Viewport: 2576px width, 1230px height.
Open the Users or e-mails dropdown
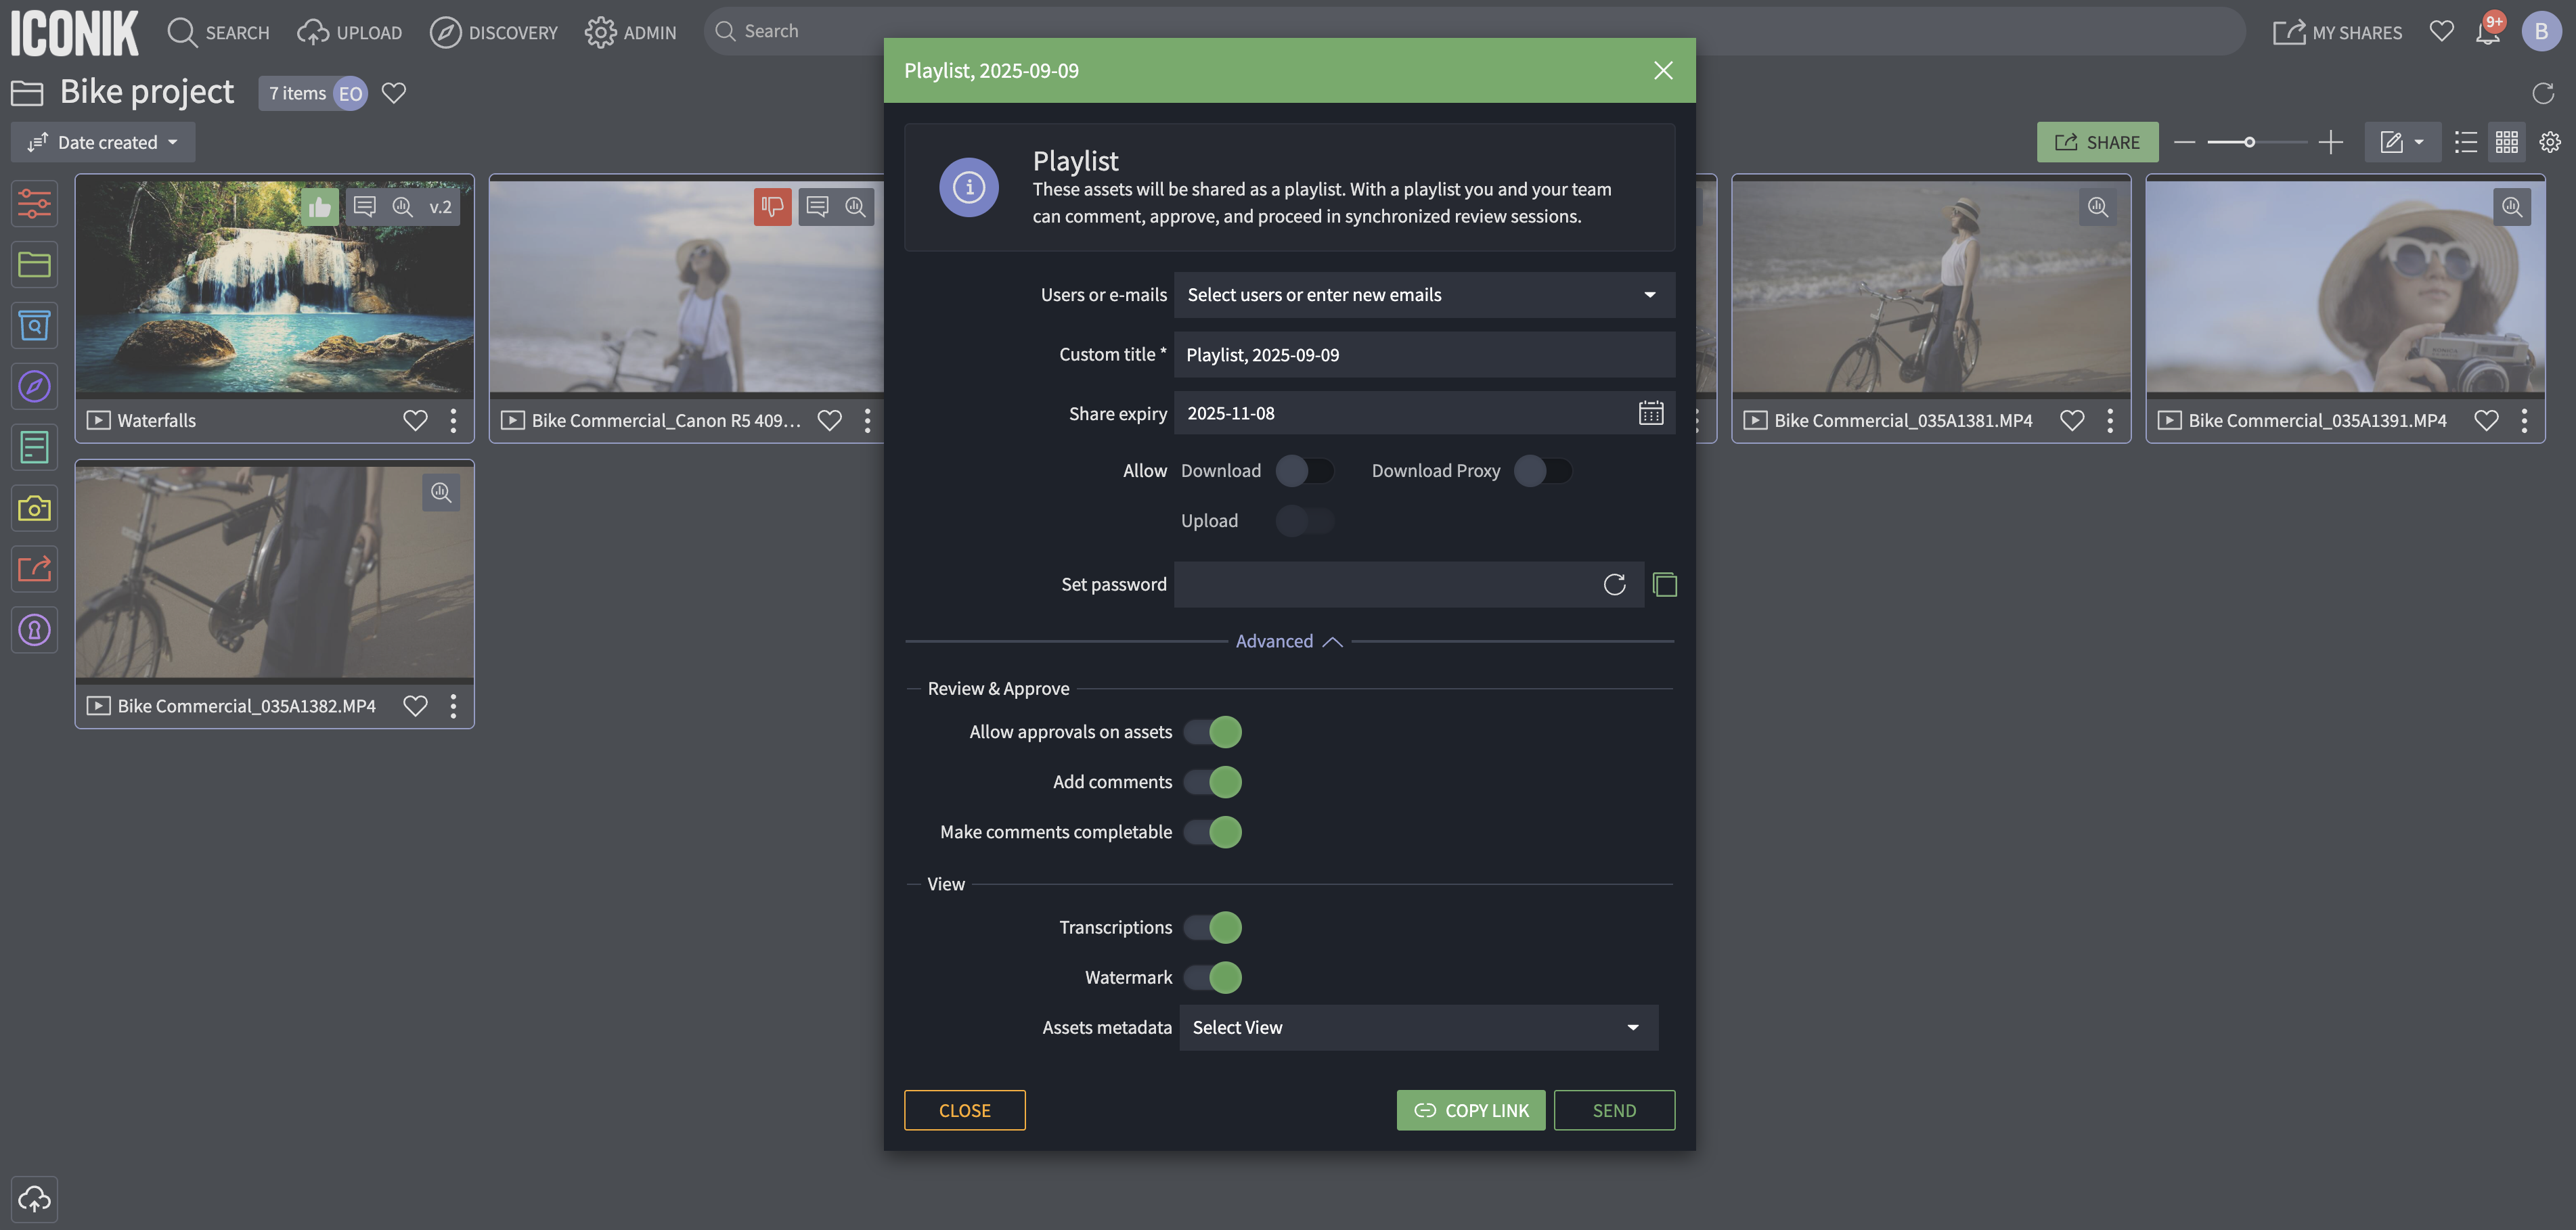[1423, 295]
